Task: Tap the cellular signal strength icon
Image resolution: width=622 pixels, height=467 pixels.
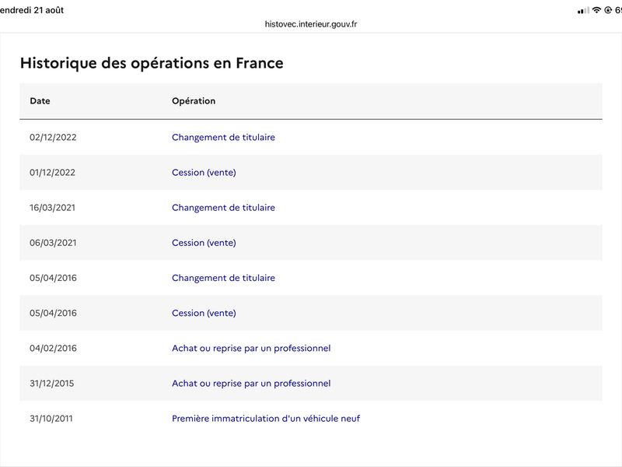Action: tap(583, 11)
